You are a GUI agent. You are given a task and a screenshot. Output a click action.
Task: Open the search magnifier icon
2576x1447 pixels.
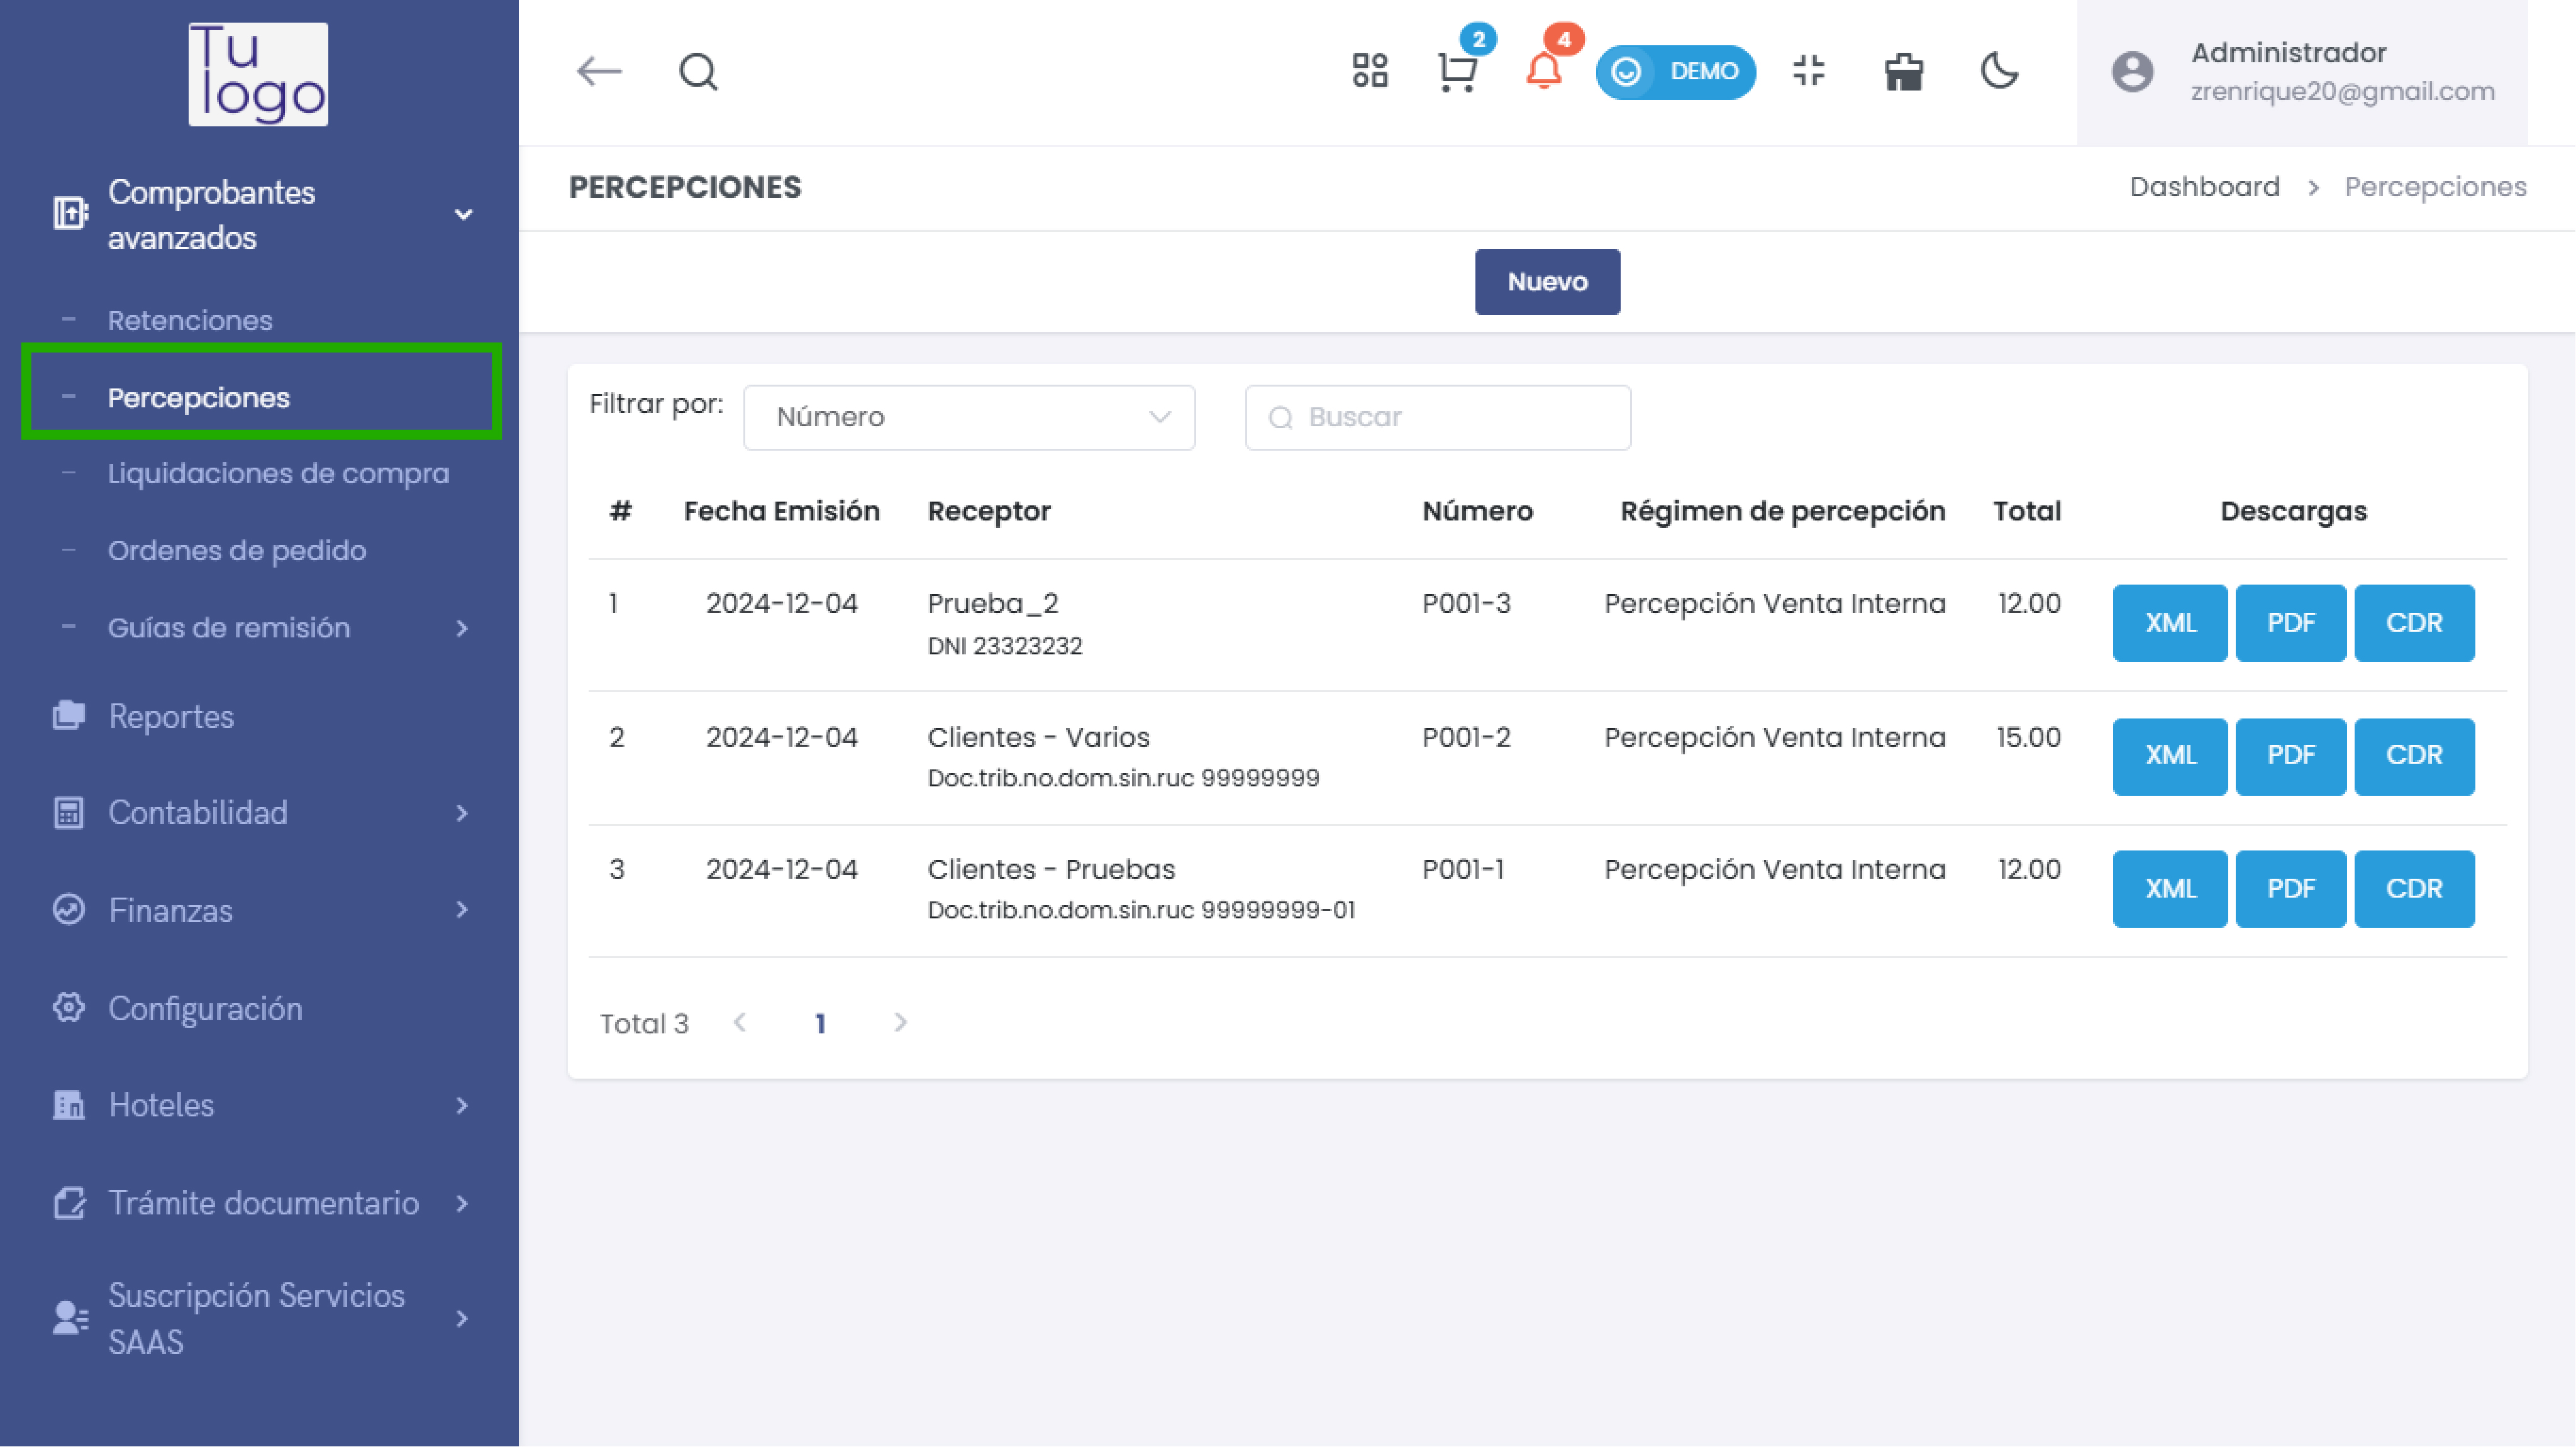(x=698, y=72)
